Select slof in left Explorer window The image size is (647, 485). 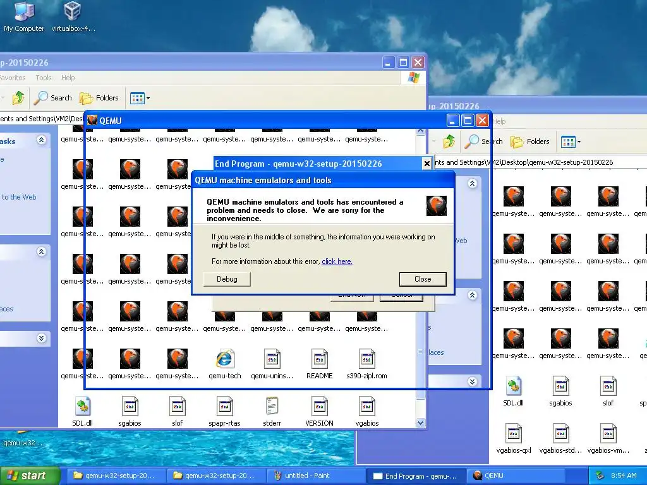coord(178,411)
